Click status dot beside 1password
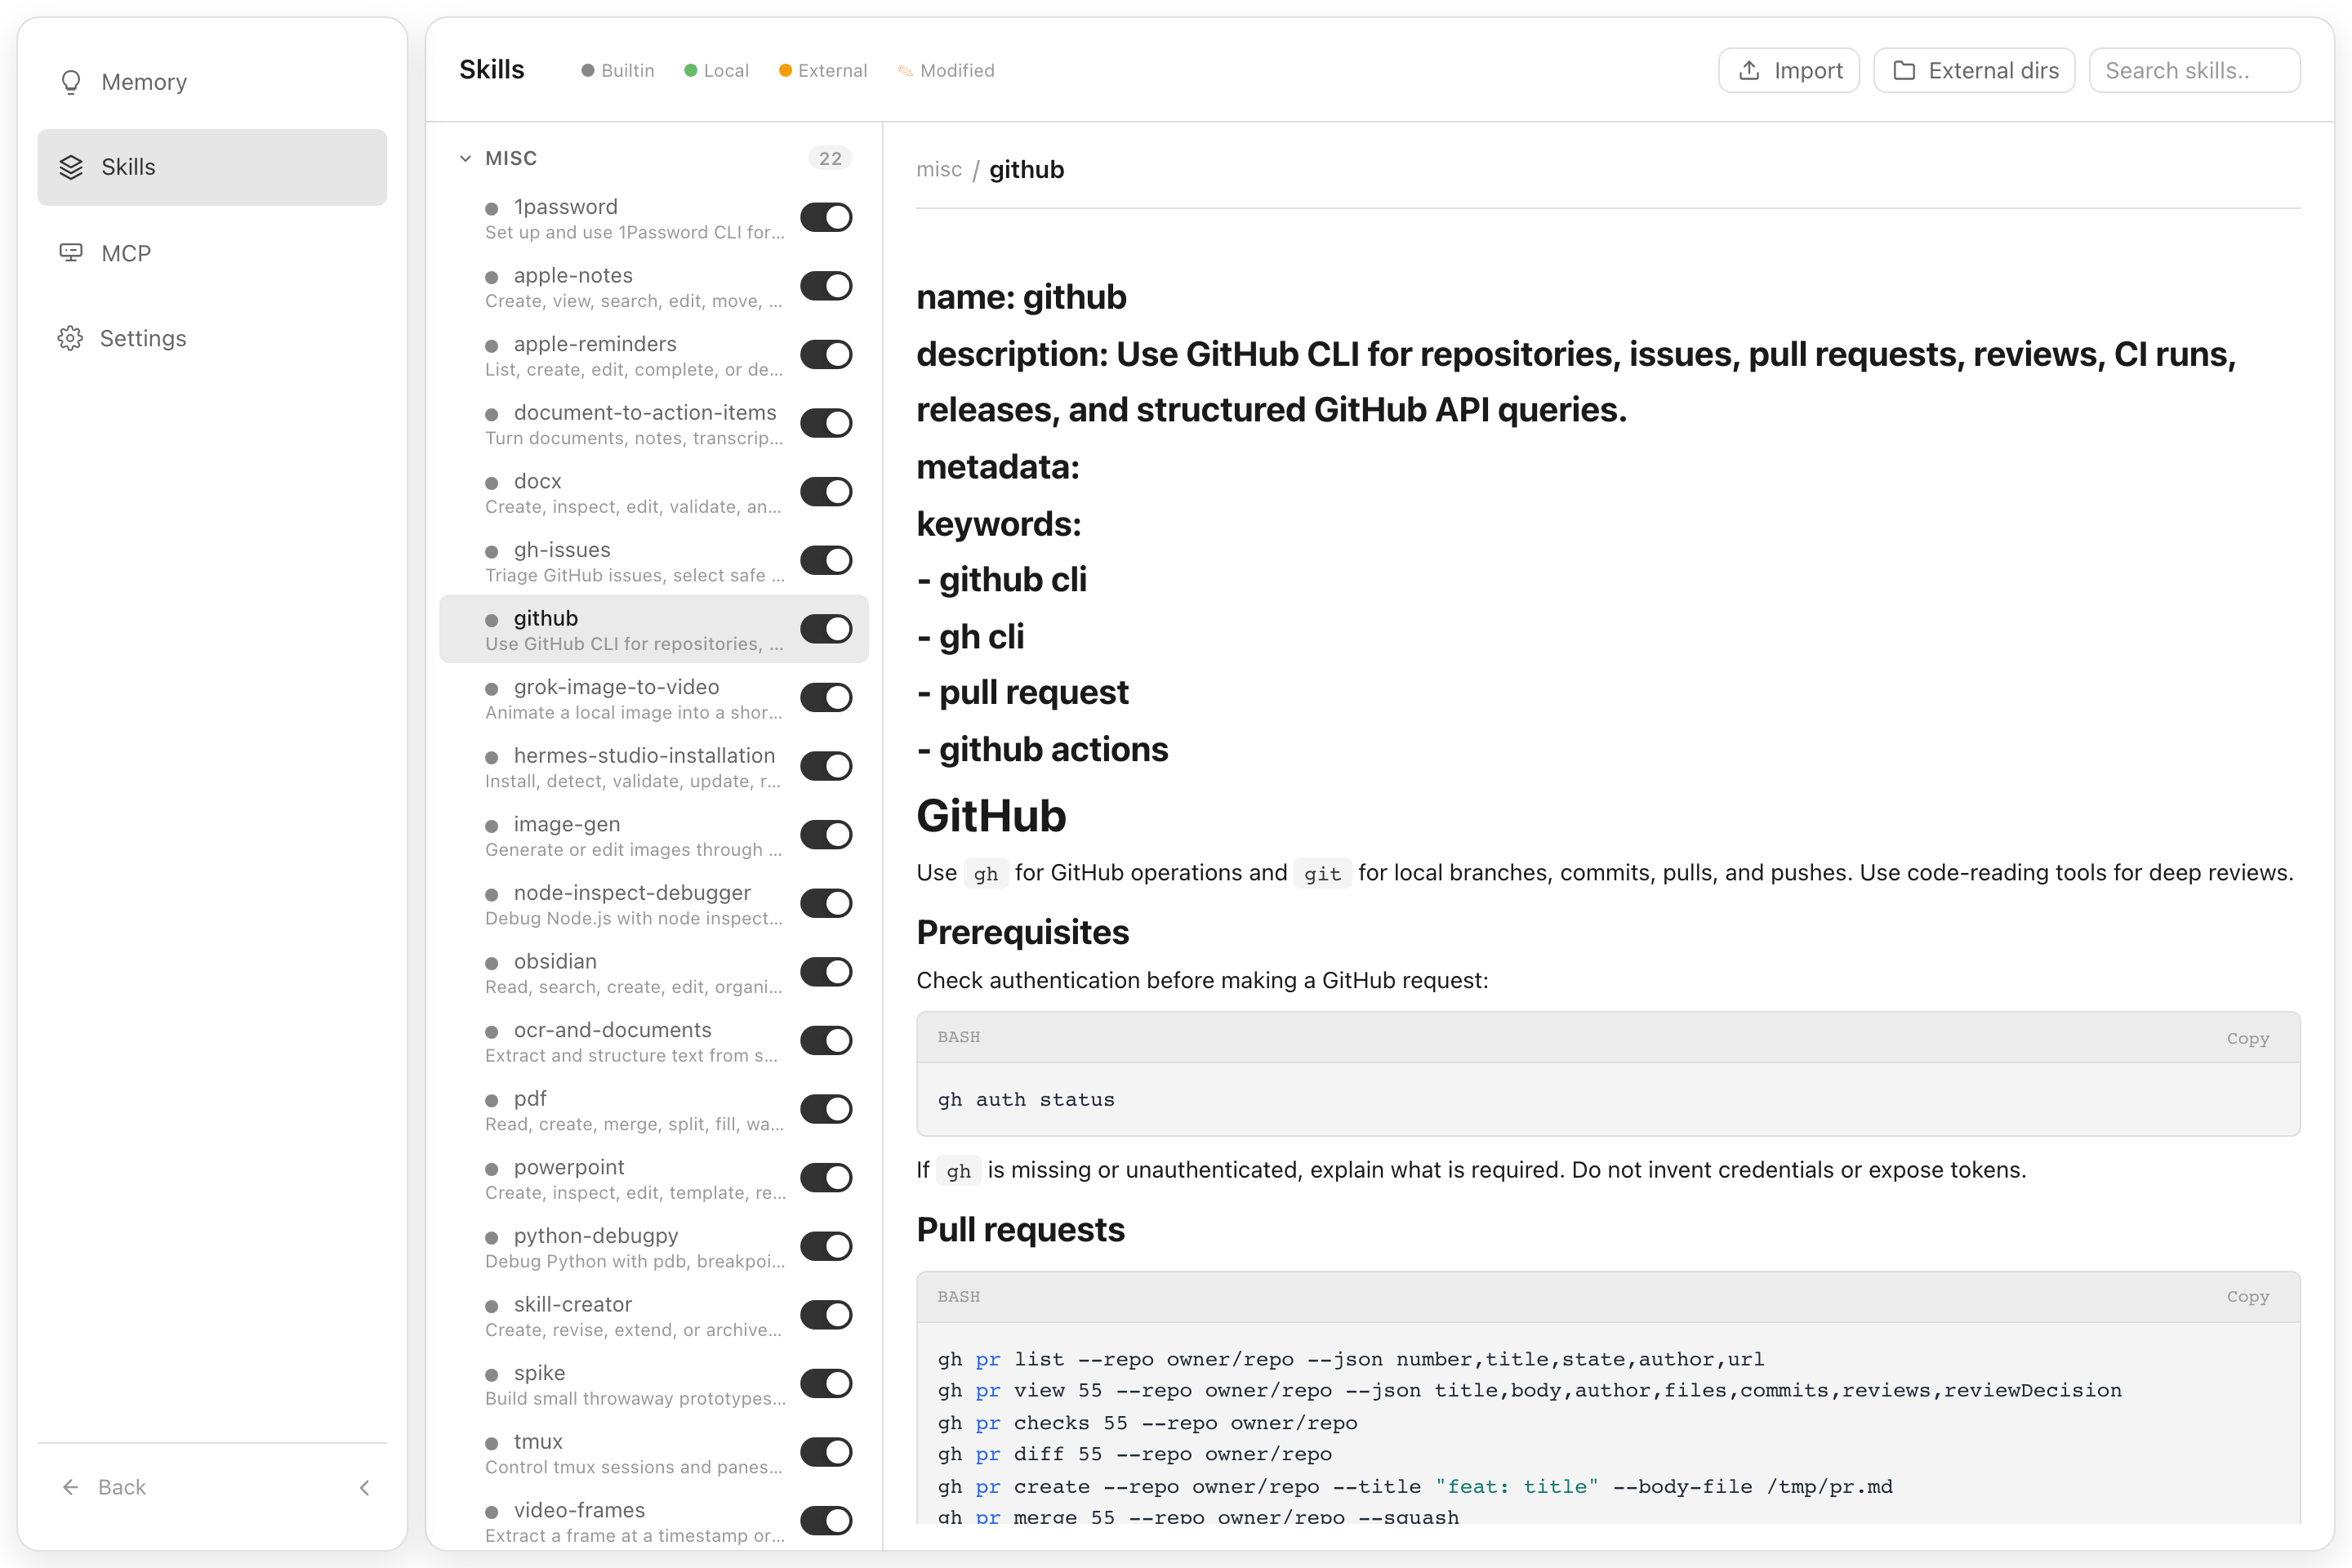The width and height of the screenshot is (2352, 1568). click(491, 208)
